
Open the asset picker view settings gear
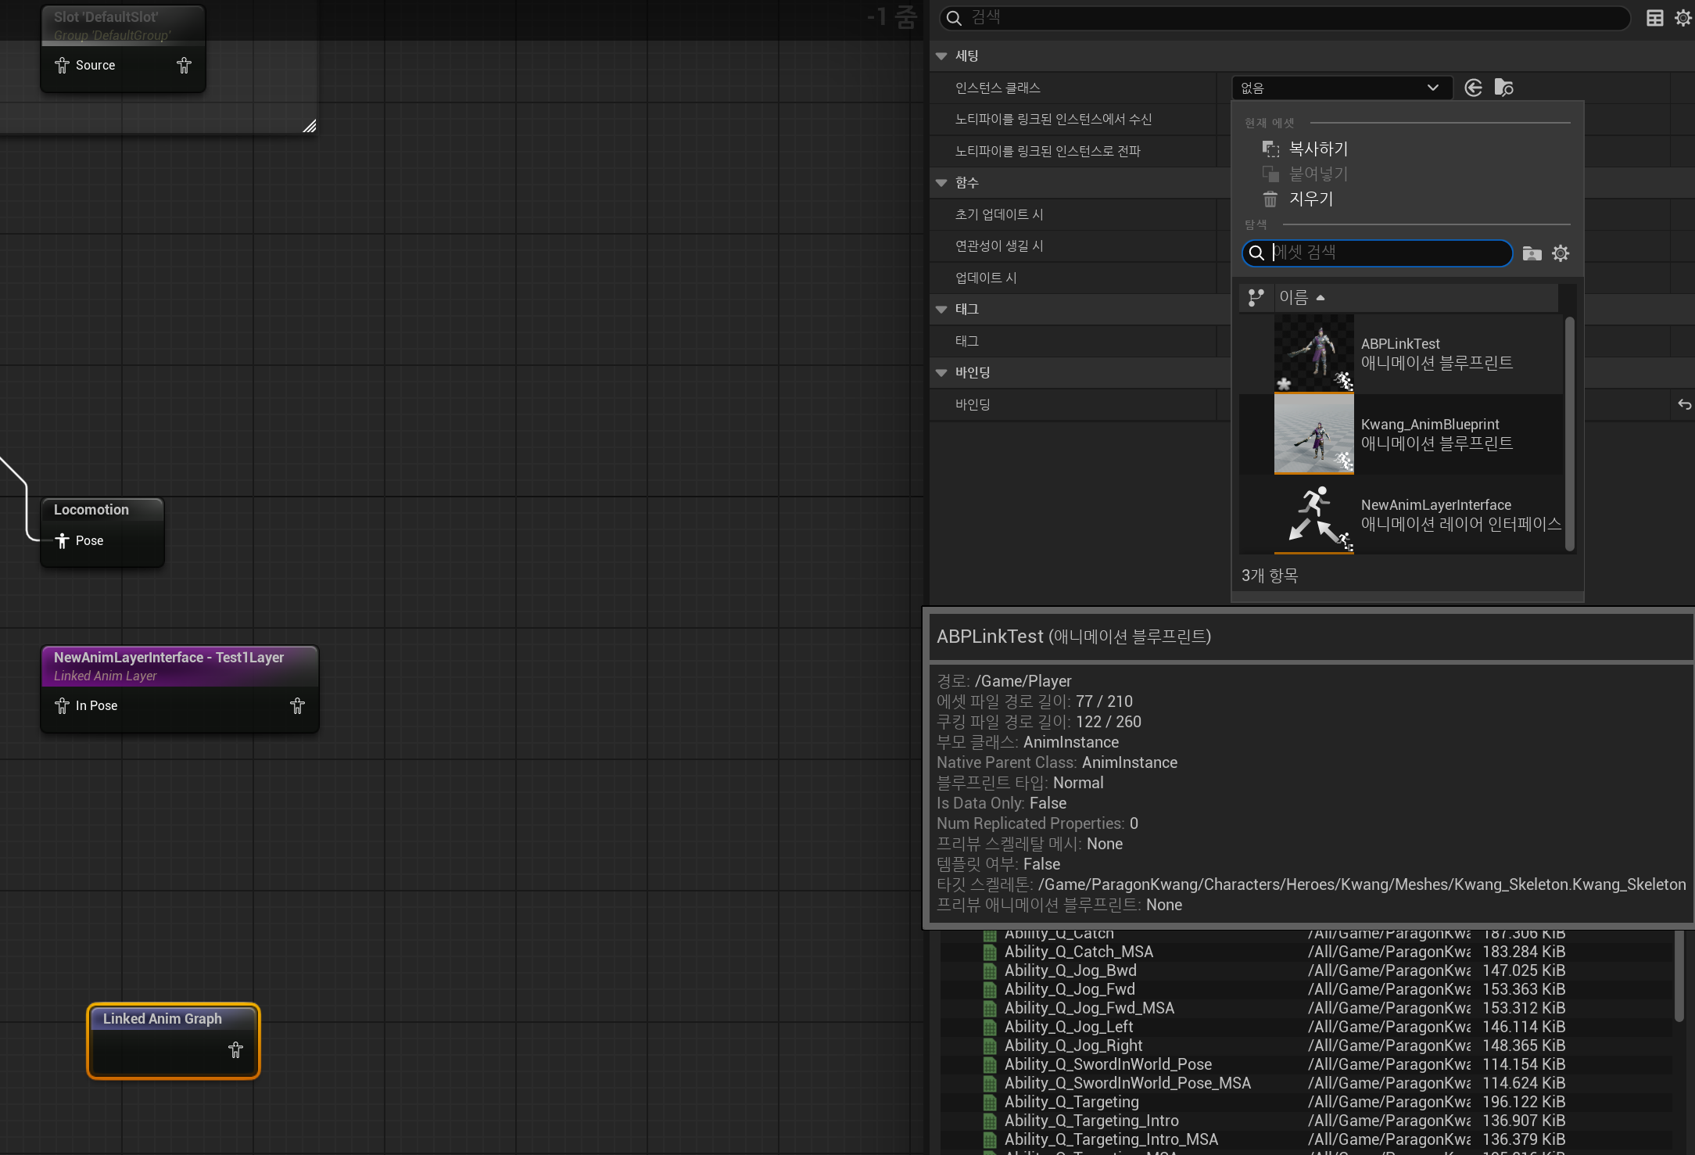(1561, 253)
